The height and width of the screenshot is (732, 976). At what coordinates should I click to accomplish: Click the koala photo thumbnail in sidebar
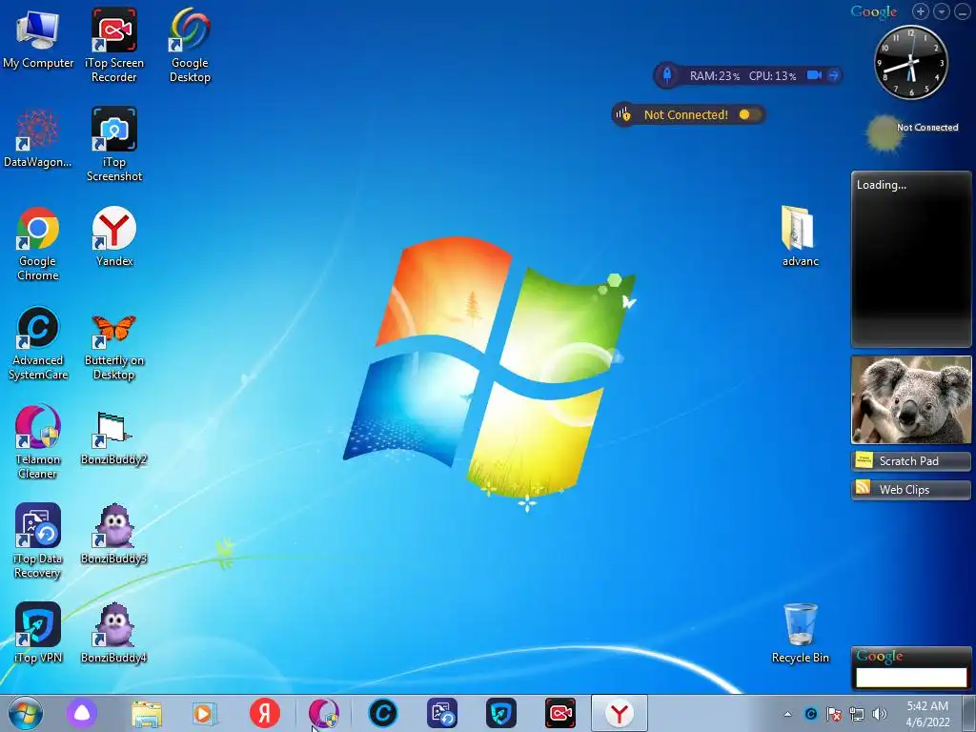tap(911, 399)
